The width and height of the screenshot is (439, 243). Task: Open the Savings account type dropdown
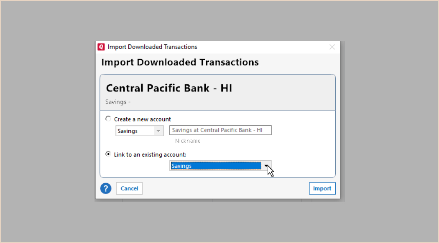pos(139,131)
